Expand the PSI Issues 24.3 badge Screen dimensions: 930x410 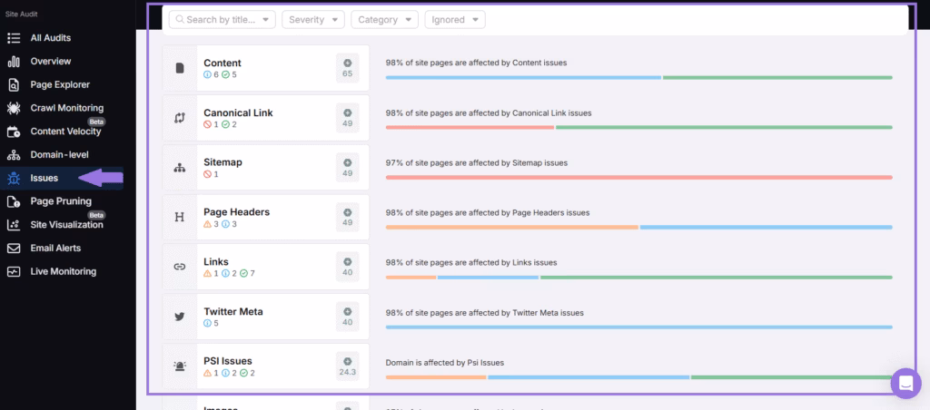tap(347, 366)
